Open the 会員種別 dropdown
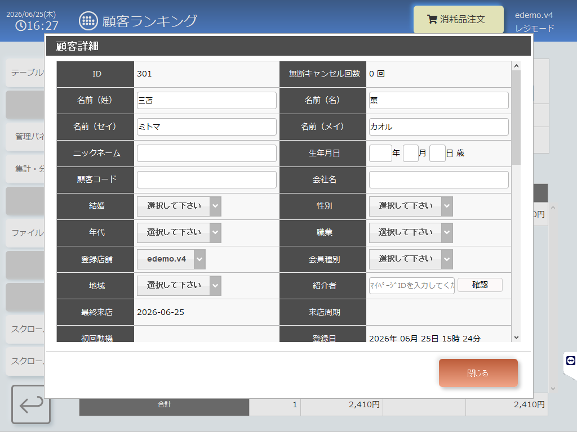The image size is (577, 432). 411,259
